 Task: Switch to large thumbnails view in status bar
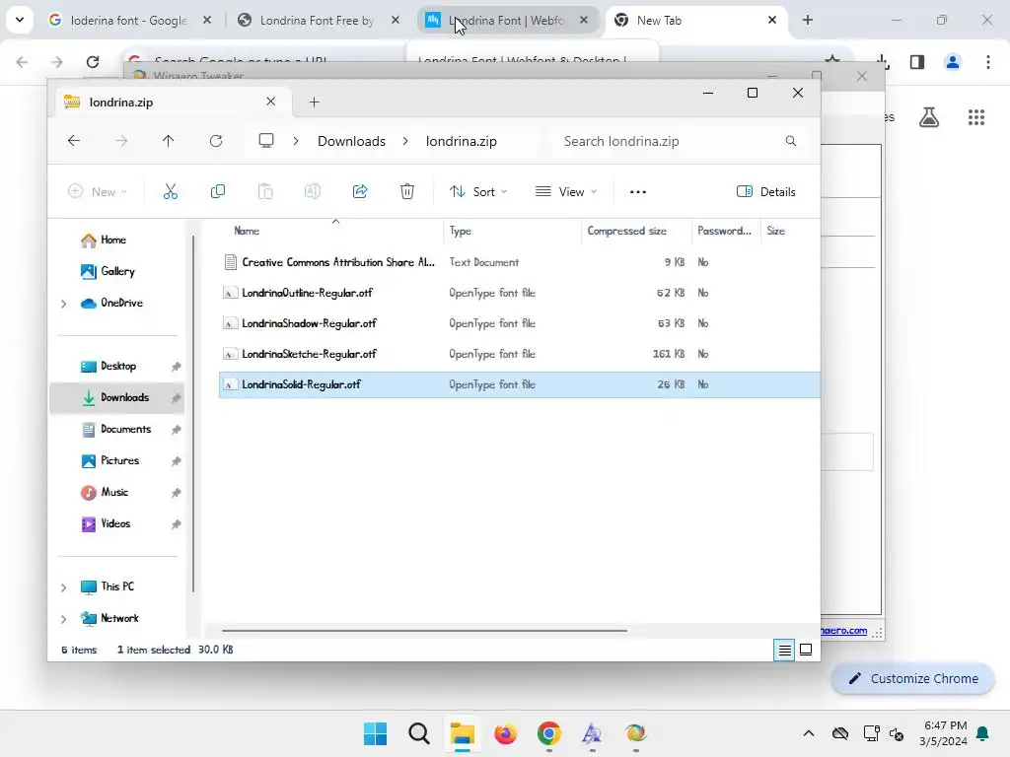point(806,651)
